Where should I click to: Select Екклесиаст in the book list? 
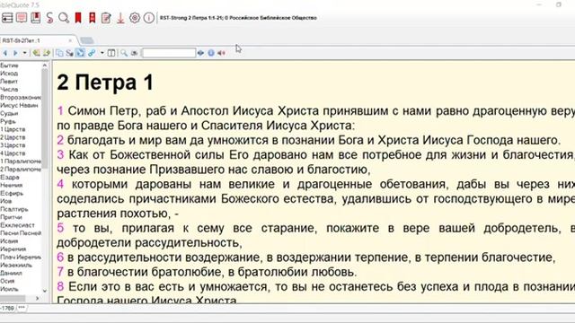tap(17, 225)
